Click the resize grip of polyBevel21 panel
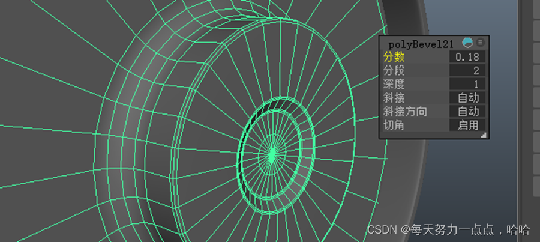The image size is (540, 242). click(484, 135)
